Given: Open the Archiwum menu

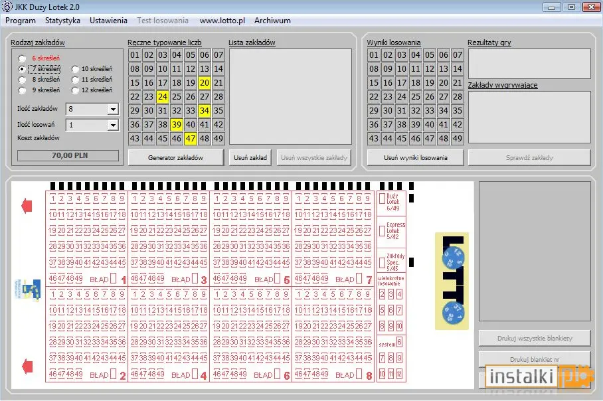Looking at the screenshot, I should 272,21.
